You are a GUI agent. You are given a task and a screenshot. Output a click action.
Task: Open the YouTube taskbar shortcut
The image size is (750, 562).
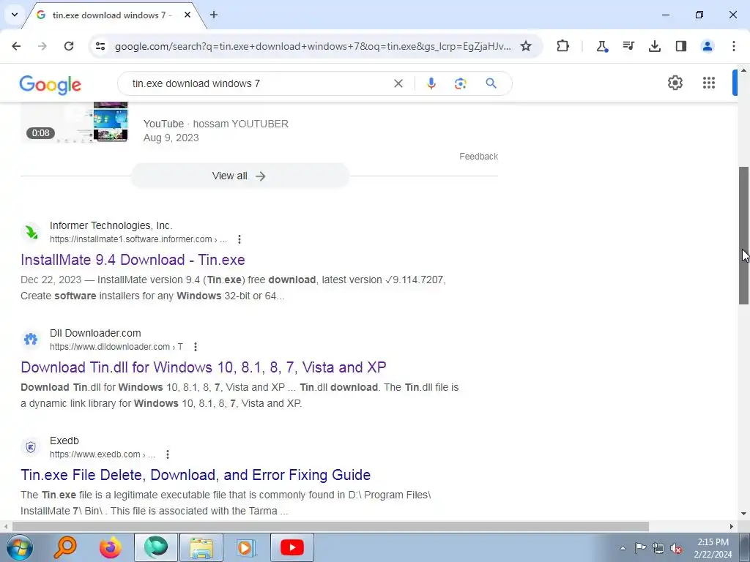pyautogui.click(x=292, y=547)
